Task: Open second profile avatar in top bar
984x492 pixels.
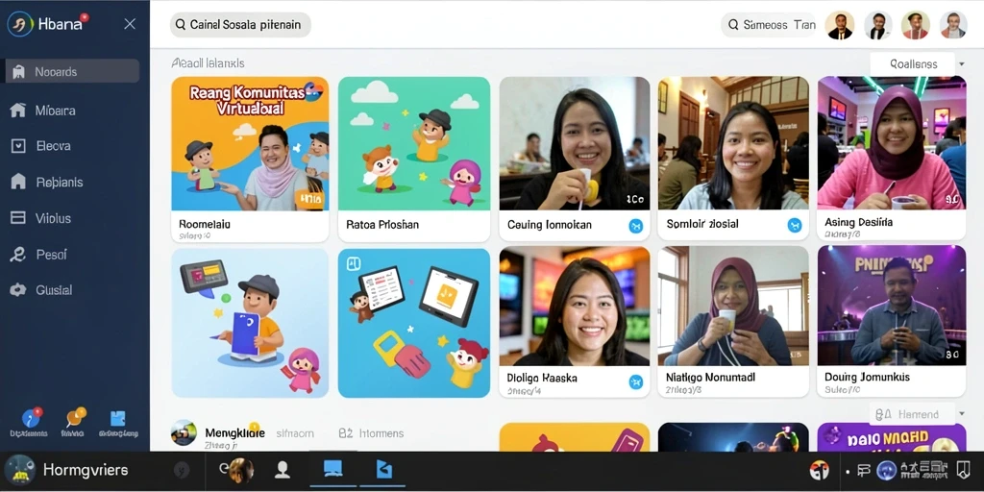Action: (878, 25)
